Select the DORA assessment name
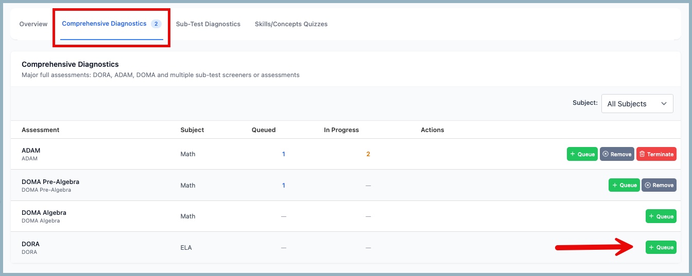The image size is (692, 276). click(x=30, y=244)
